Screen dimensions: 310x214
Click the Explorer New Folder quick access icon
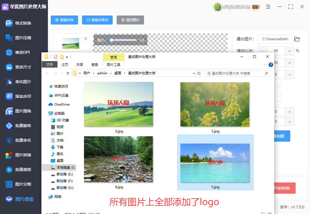point(62,57)
